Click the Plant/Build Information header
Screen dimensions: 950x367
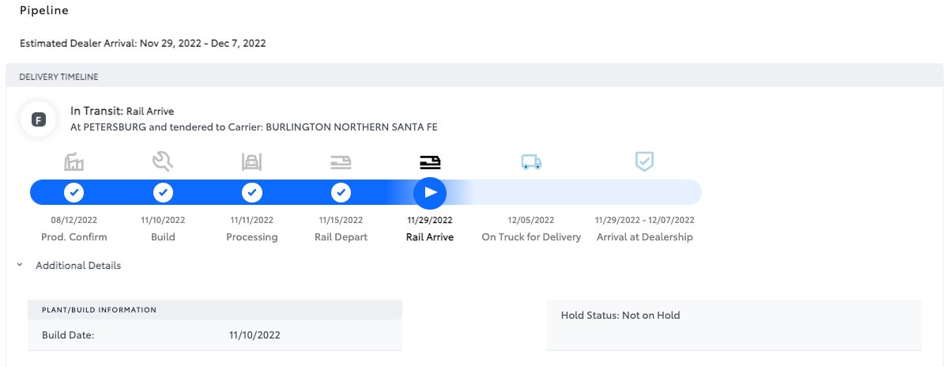pyautogui.click(x=99, y=309)
